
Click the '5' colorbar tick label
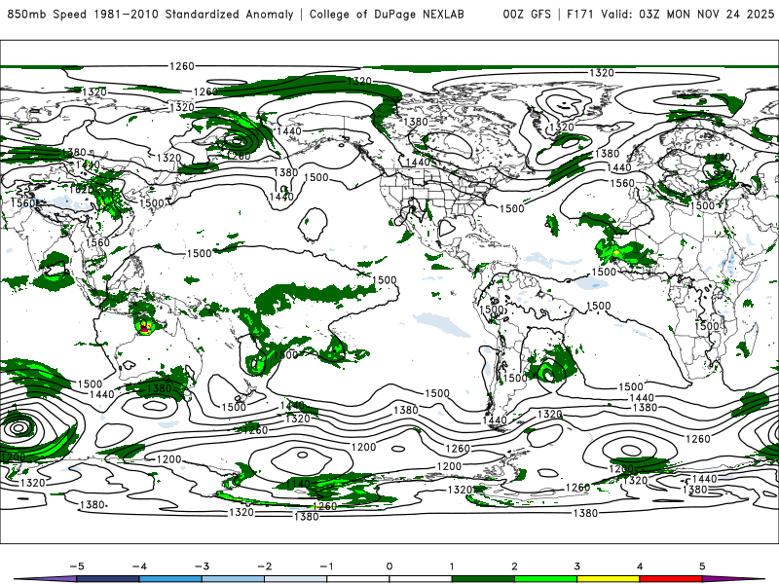click(x=702, y=566)
